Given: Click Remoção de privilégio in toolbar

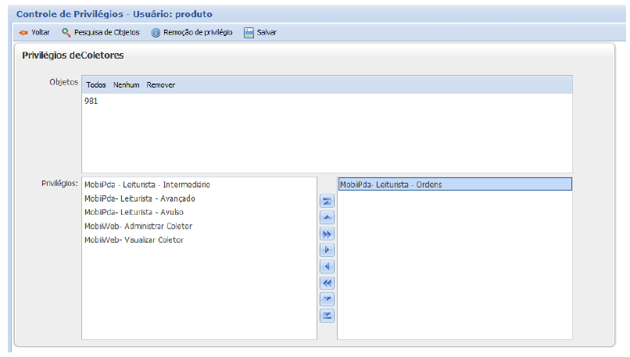Looking at the screenshot, I should point(192,33).
